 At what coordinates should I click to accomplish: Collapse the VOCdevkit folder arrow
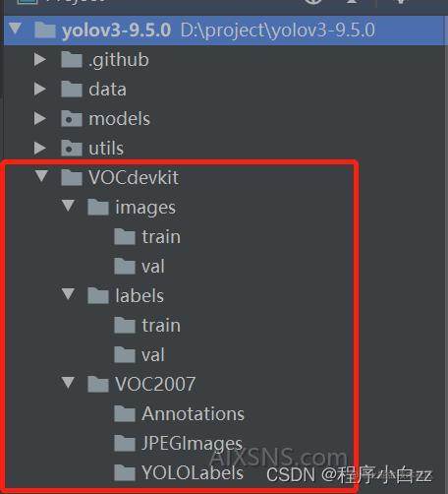click(41, 176)
